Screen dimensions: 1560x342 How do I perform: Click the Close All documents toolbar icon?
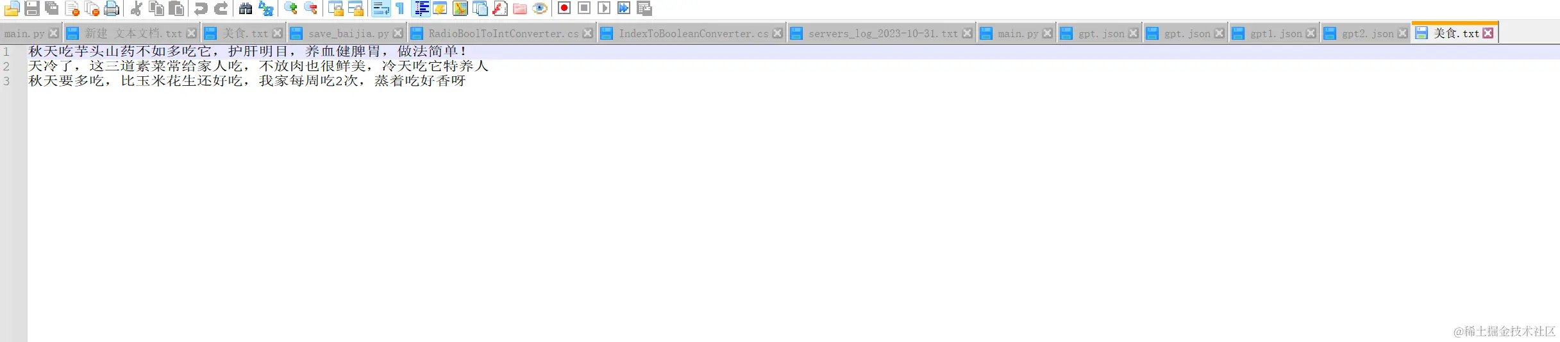coord(92,8)
